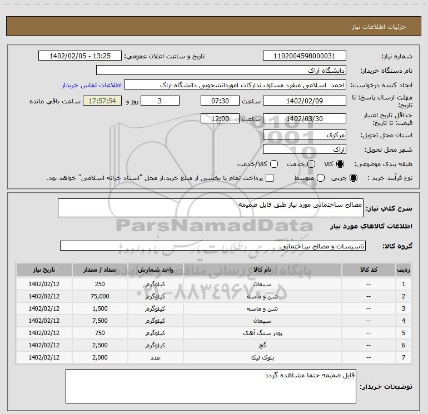Click the reply deadline time 07:30
The width and height of the screenshot is (428, 414).
point(220,101)
